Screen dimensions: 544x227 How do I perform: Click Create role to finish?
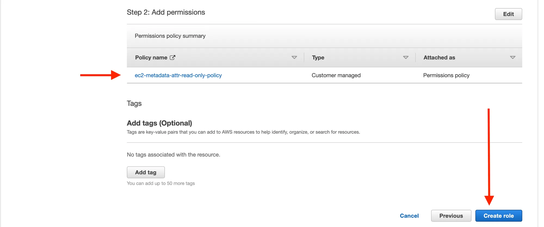[x=498, y=216]
